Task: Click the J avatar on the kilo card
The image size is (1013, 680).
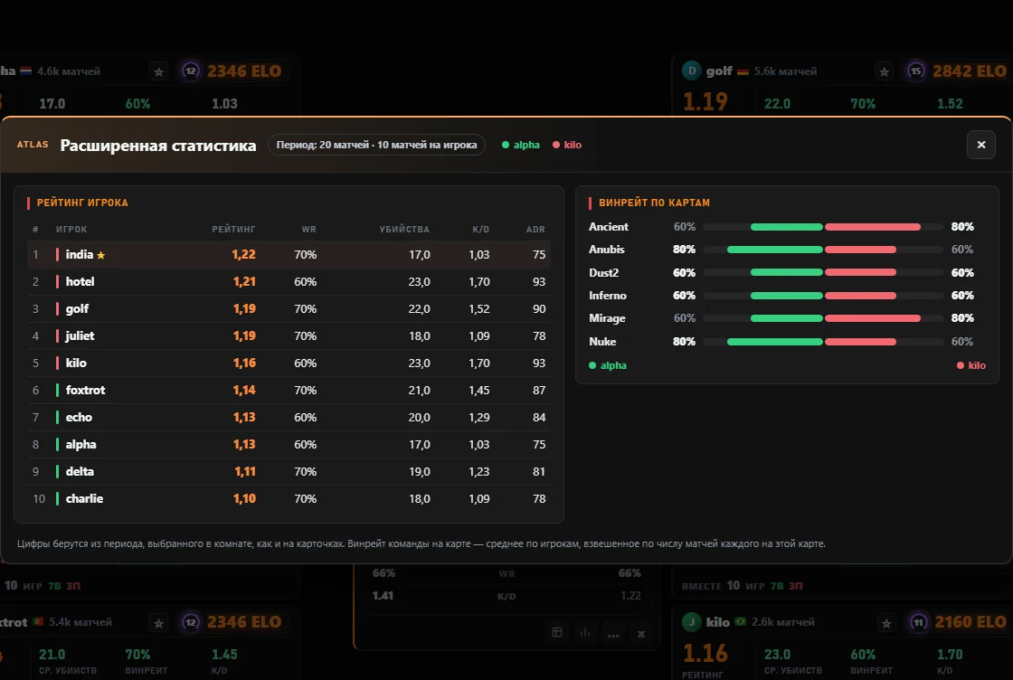Action: pos(691,622)
